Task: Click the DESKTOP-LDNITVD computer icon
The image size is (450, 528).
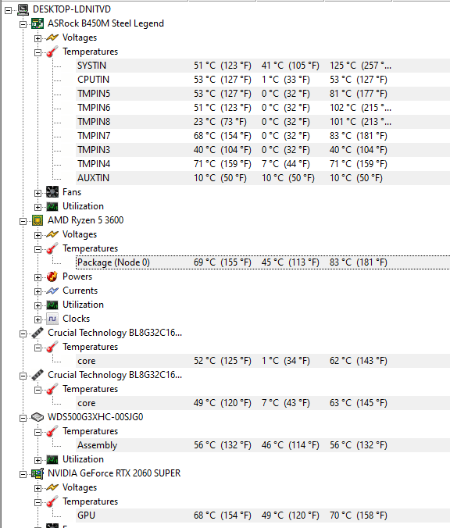Action: pyautogui.click(x=23, y=9)
